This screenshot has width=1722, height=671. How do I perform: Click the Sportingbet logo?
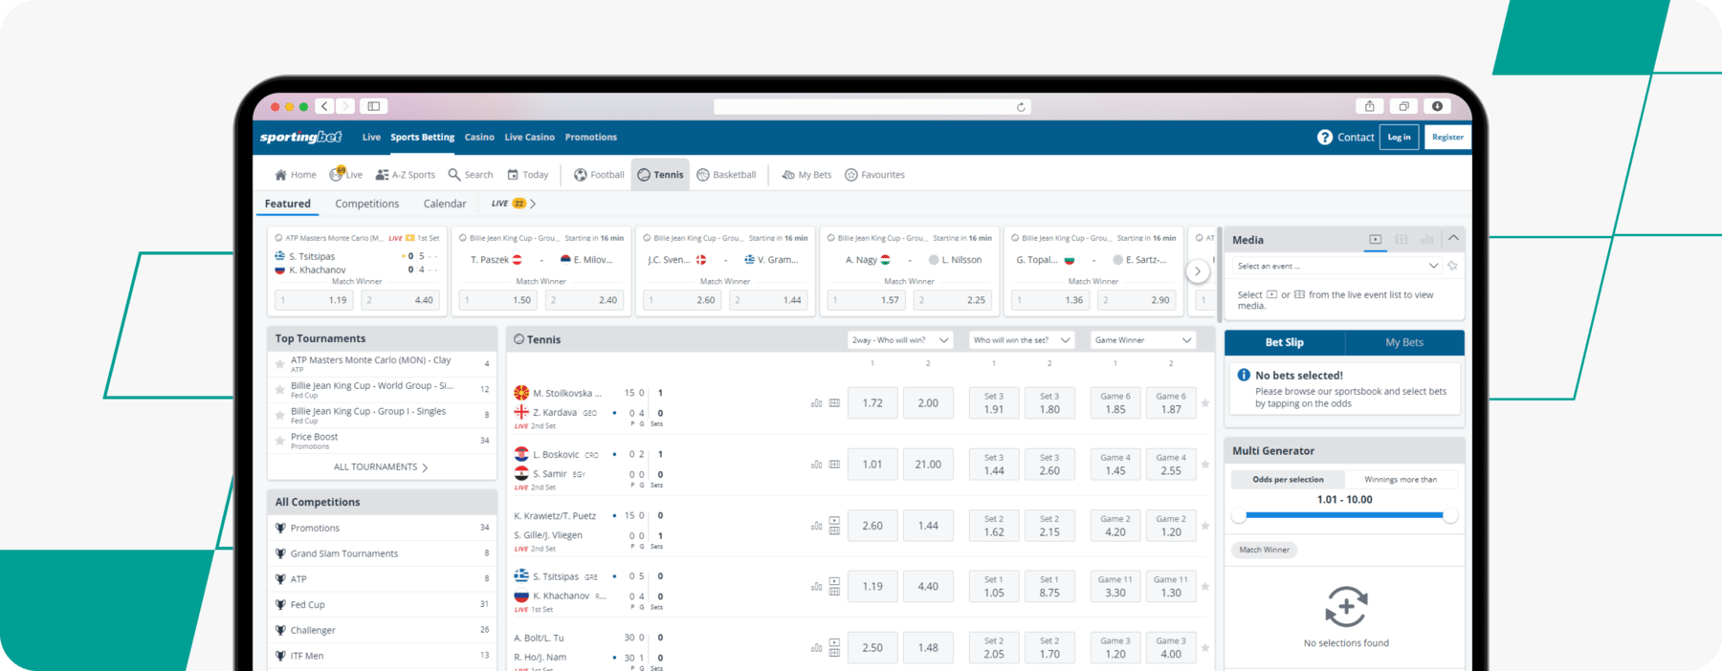300,137
